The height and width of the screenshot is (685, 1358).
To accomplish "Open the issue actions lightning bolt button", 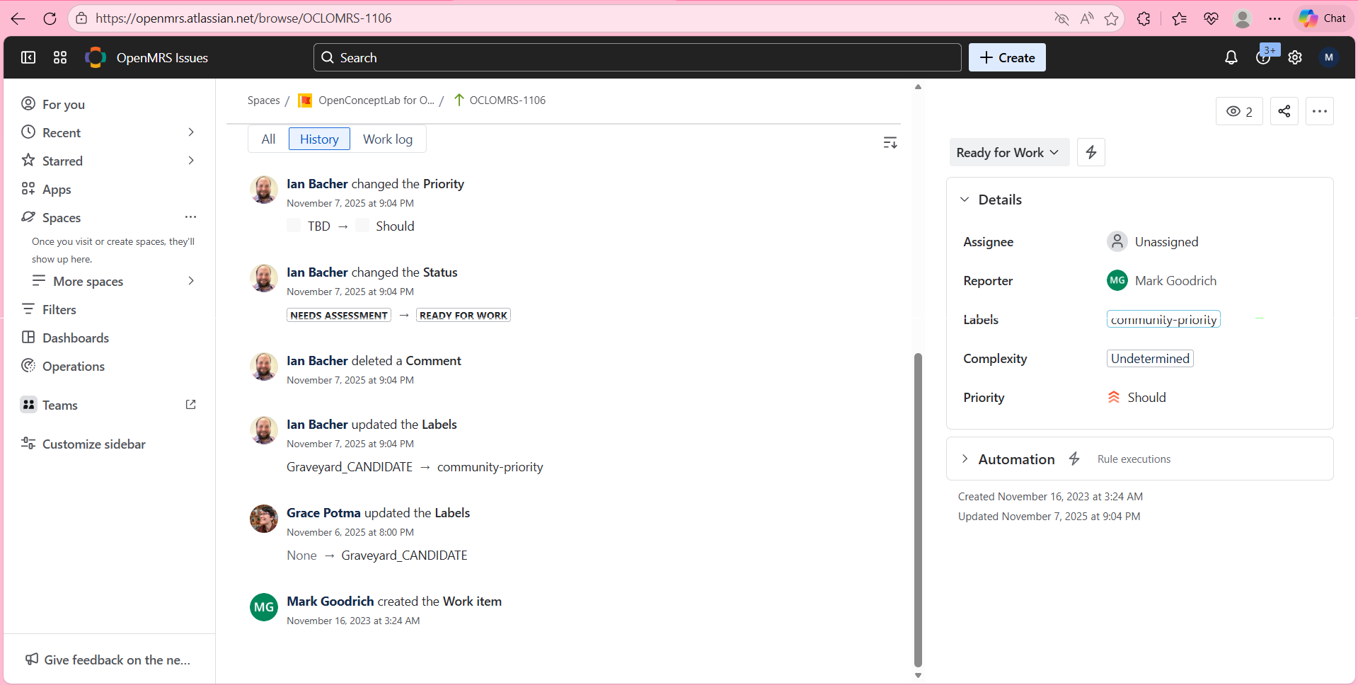I will [x=1091, y=152].
